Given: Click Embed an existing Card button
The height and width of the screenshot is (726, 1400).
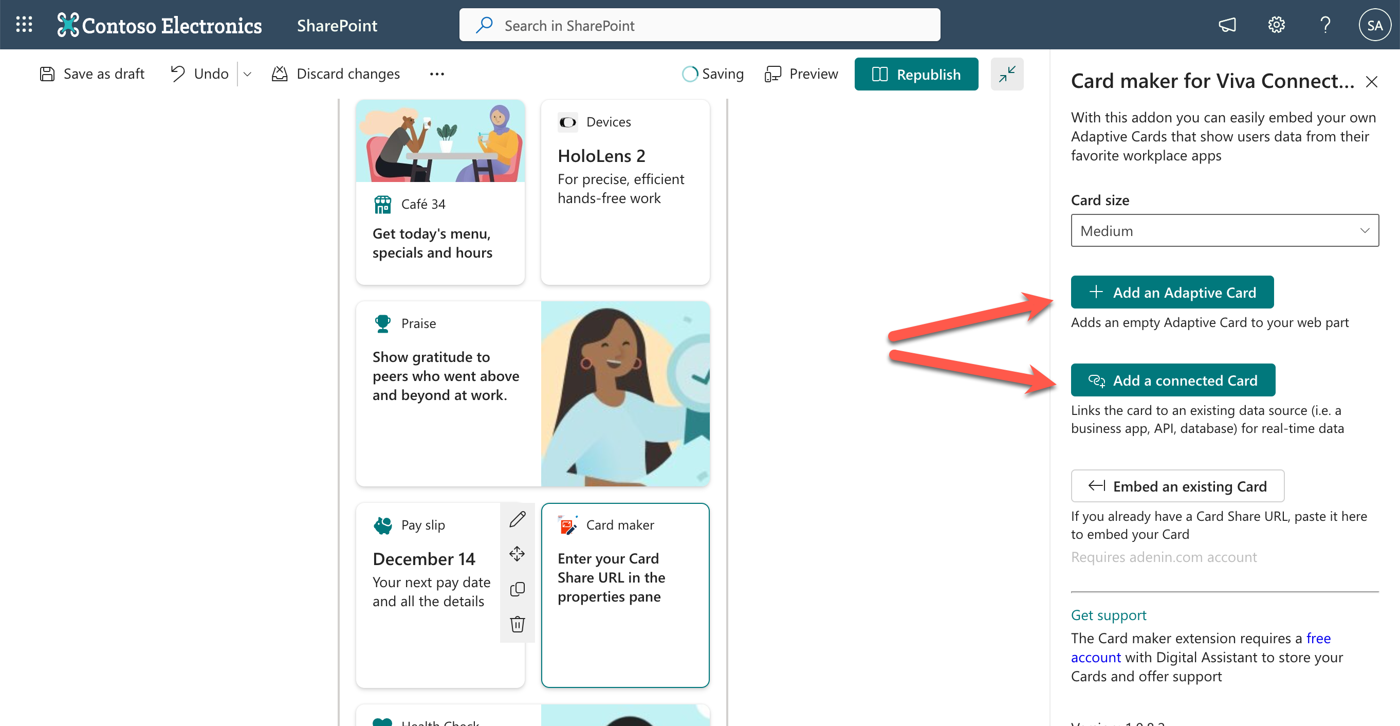Looking at the screenshot, I should click(1178, 486).
